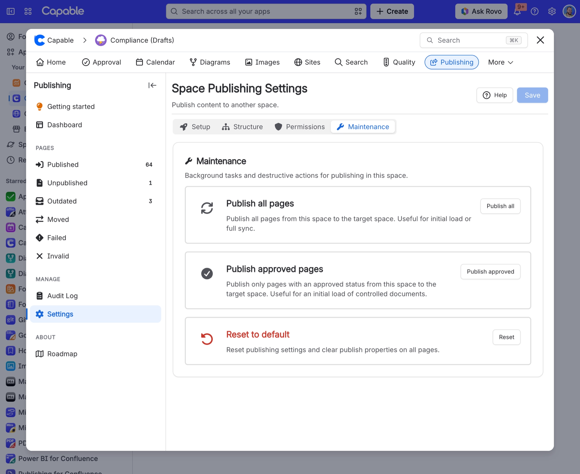View Moved pages list
This screenshot has width=580, height=474.
95,219
